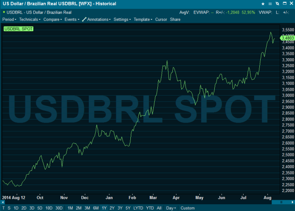Select the 2D range button
This screenshot has height=211, width=295.
[24, 208]
